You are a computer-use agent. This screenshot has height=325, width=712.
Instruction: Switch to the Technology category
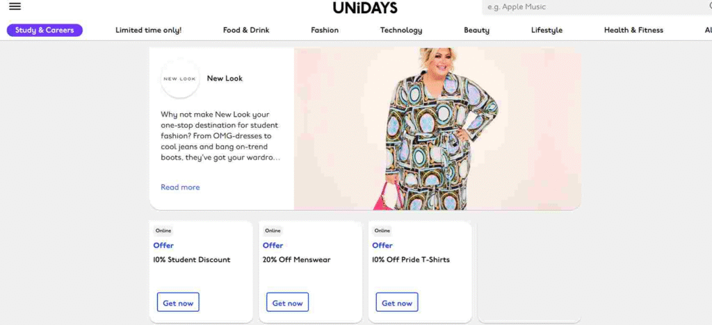pyautogui.click(x=401, y=31)
